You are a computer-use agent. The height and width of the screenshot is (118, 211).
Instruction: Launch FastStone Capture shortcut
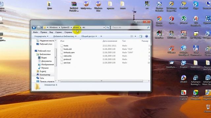click(x=184, y=95)
